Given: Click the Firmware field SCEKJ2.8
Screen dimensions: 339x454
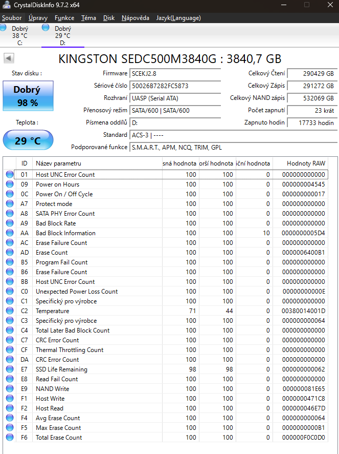Looking at the screenshot, I should pyautogui.click(x=175, y=74).
